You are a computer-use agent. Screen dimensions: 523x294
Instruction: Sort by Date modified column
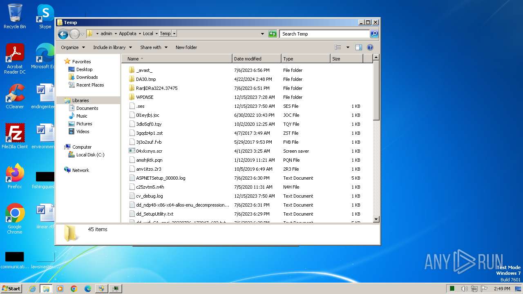(x=257, y=59)
